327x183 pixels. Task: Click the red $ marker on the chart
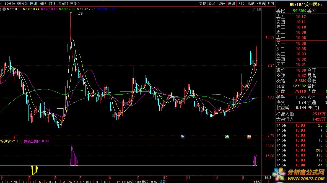[14, 137]
